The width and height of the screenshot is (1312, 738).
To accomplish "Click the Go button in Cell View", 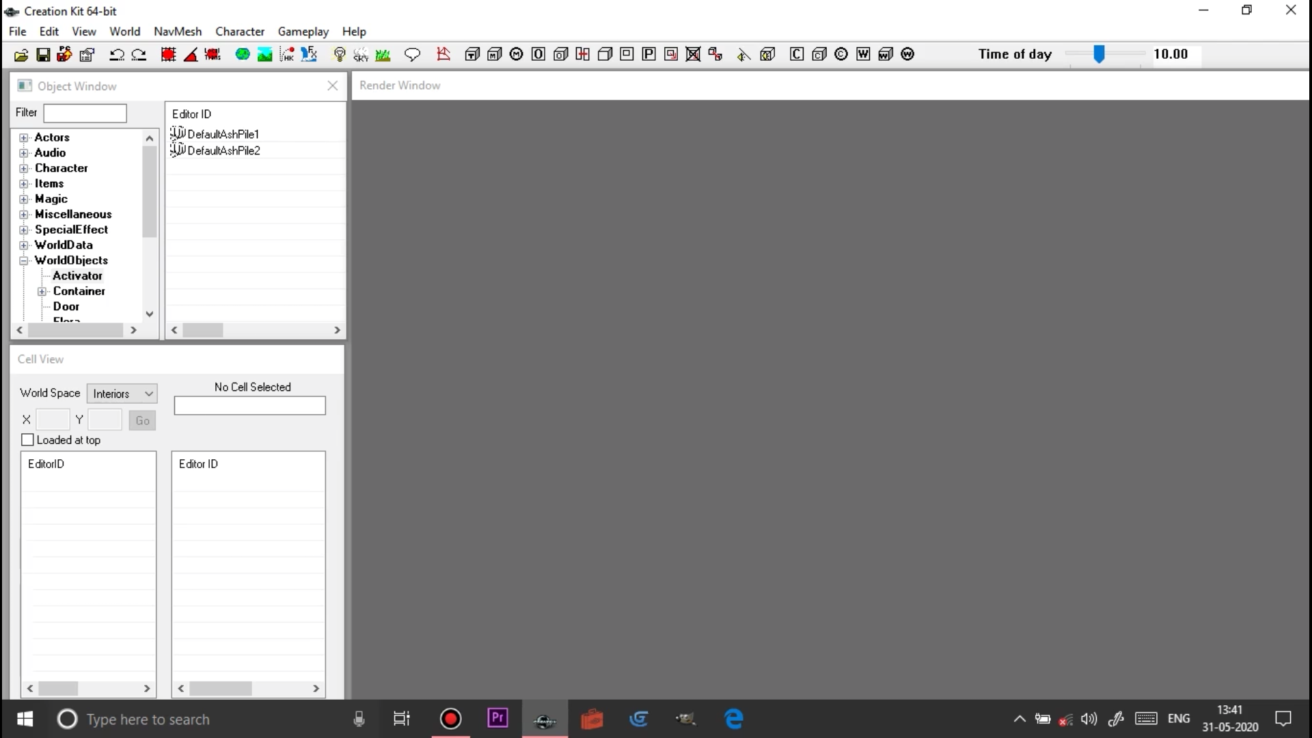I will [142, 420].
